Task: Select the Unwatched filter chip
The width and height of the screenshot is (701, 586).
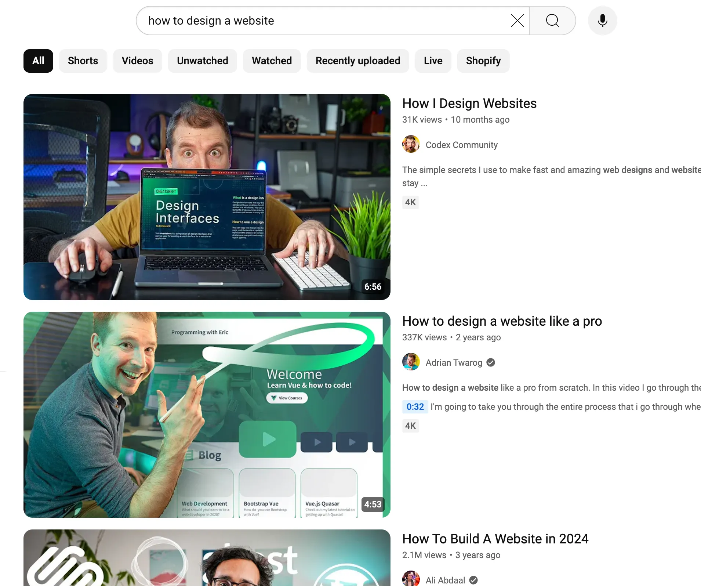Action: pyautogui.click(x=203, y=61)
